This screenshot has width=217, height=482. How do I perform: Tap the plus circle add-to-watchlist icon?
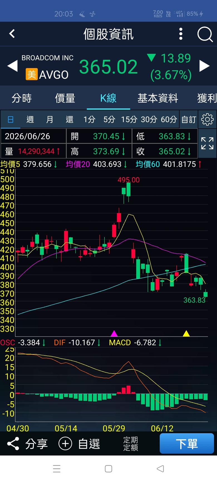coord(65,444)
